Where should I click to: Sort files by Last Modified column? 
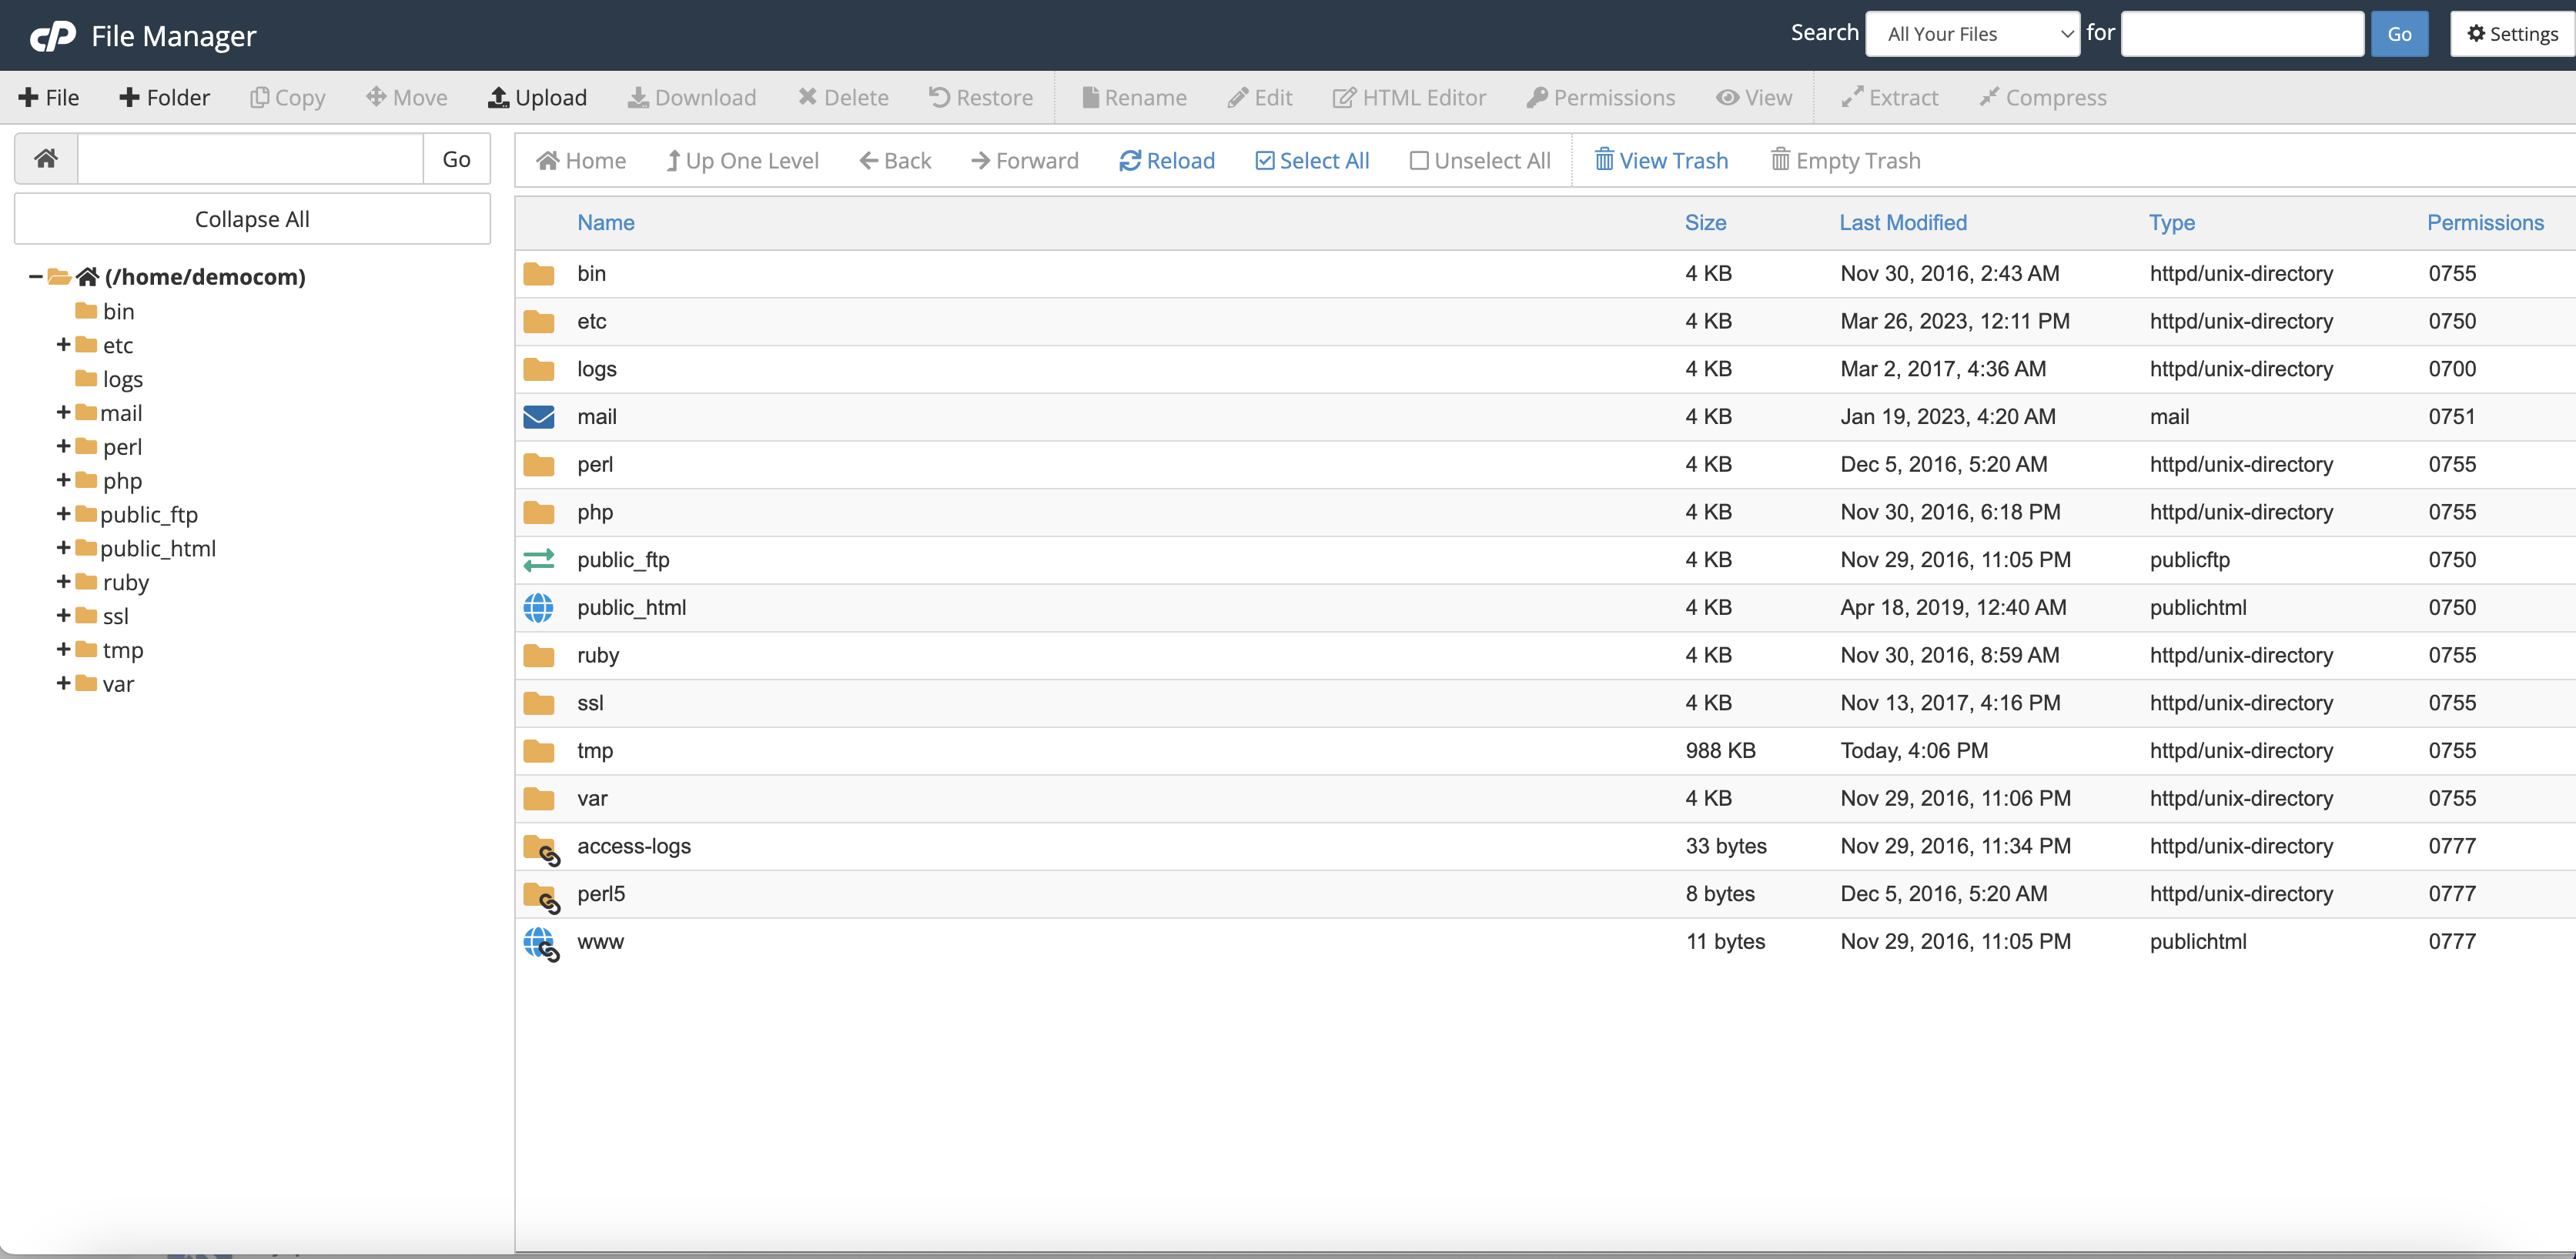pyautogui.click(x=1902, y=222)
